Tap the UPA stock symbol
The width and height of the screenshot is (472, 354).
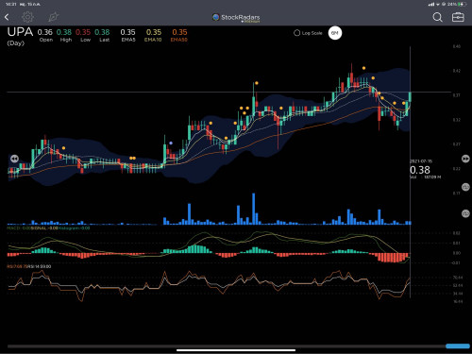coord(20,32)
